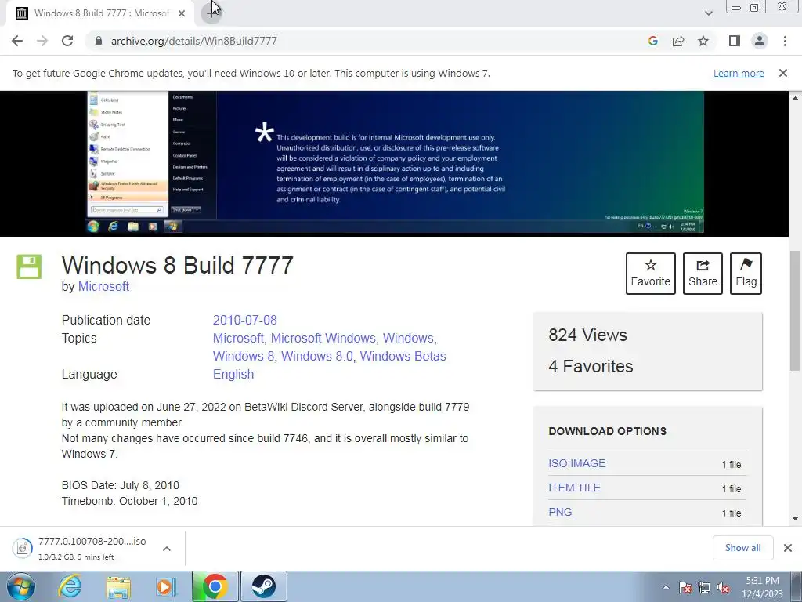Open the Windows Start menu
The image size is (802, 602).
[20, 586]
